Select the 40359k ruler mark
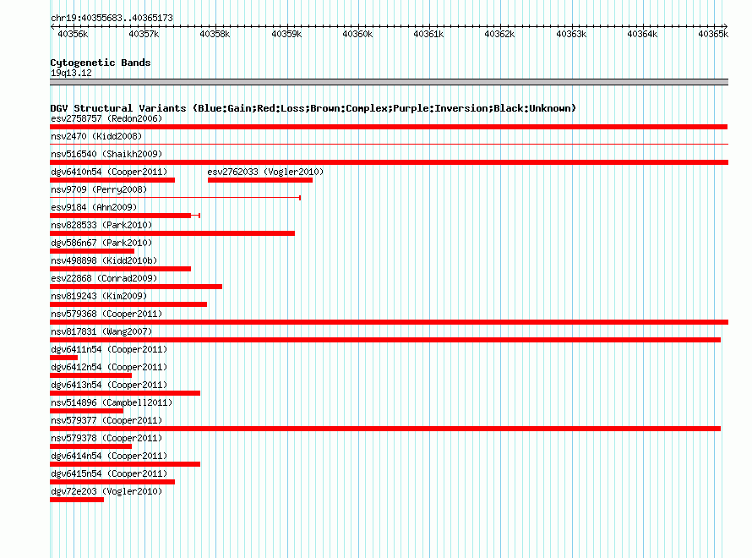Screen dimensions: 752x558 pyautogui.click(x=286, y=34)
